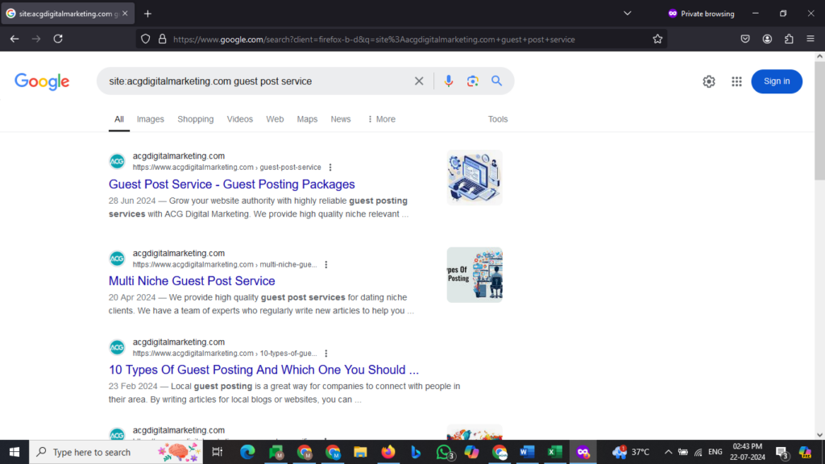Click the Multi Niche Guest Post thumbnail
This screenshot has width=825, height=464.
click(x=475, y=275)
